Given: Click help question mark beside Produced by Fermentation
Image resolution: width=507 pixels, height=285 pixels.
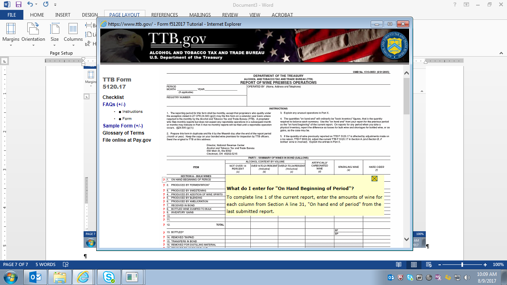Looking at the screenshot, I should coord(164,185).
